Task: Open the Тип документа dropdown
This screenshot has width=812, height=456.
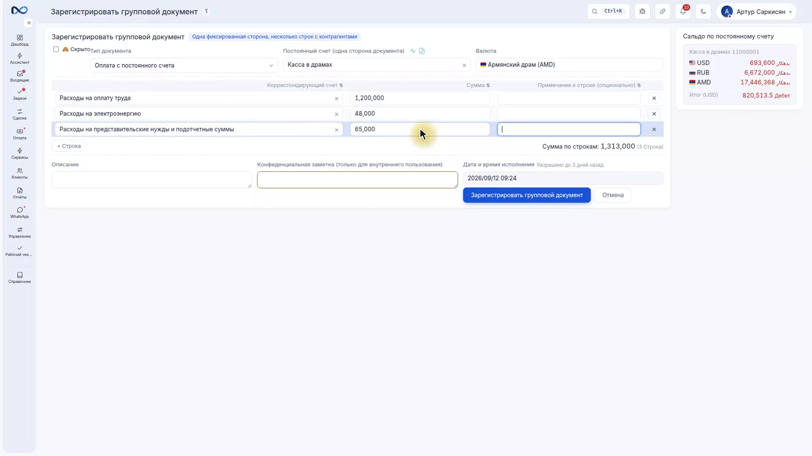Action: coord(184,65)
